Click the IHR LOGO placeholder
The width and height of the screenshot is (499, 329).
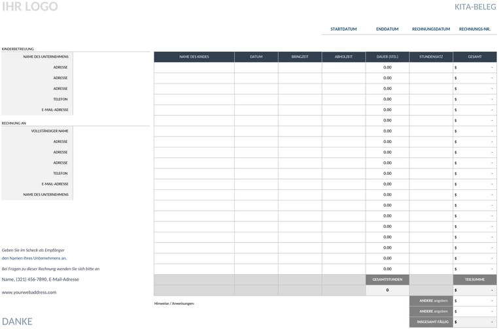[x=30, y=6]
